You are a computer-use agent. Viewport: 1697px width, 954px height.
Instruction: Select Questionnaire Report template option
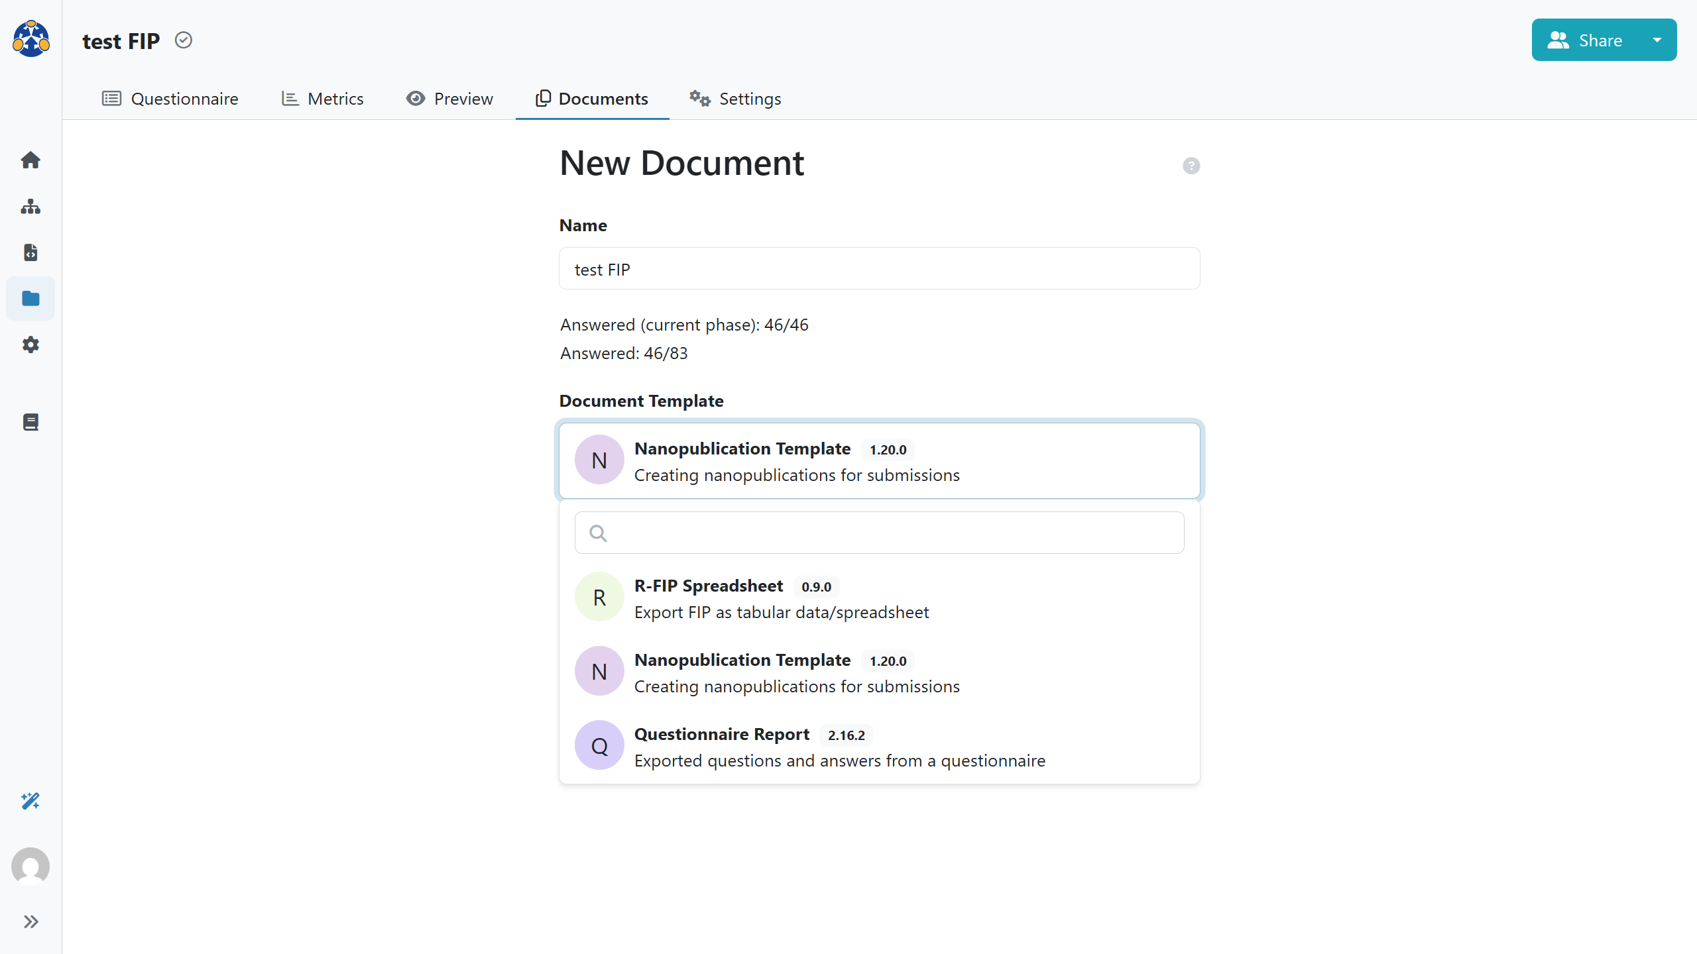(880, 746)
